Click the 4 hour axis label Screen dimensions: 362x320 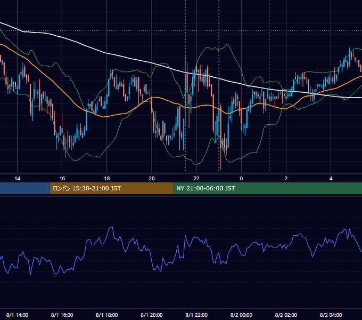coord(331,179)
